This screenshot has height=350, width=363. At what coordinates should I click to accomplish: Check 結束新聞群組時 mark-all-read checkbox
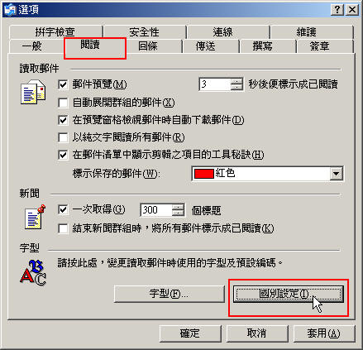click(63, 228)
